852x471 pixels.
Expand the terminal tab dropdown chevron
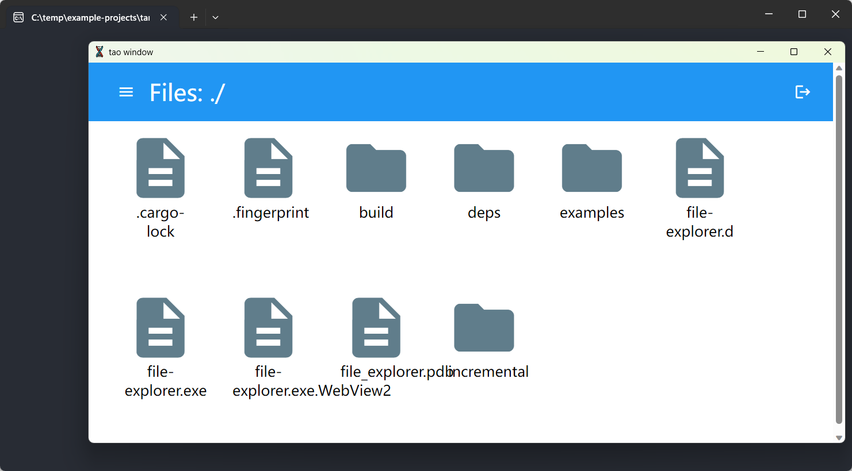215,17
